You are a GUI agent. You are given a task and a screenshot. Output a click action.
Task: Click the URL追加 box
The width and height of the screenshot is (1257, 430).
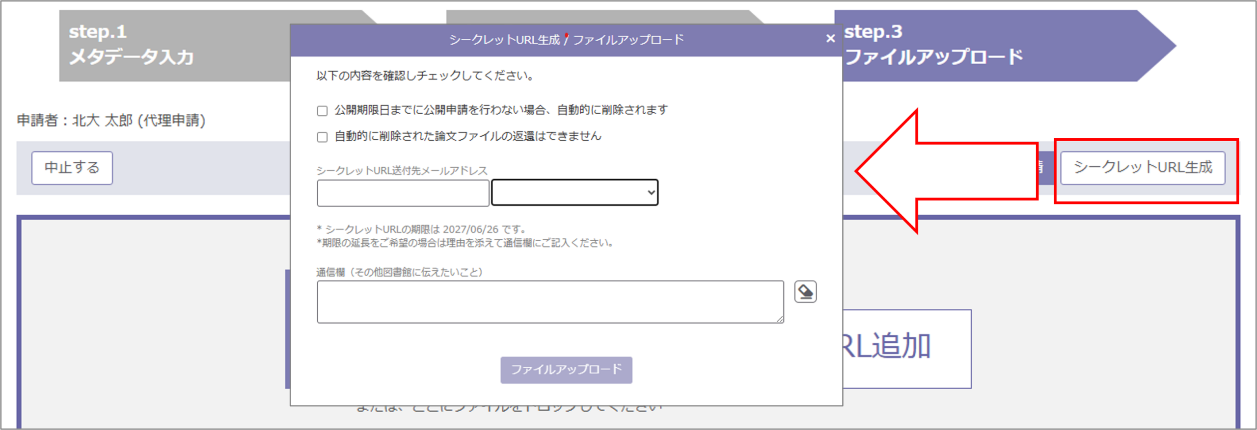coord(907,348)
